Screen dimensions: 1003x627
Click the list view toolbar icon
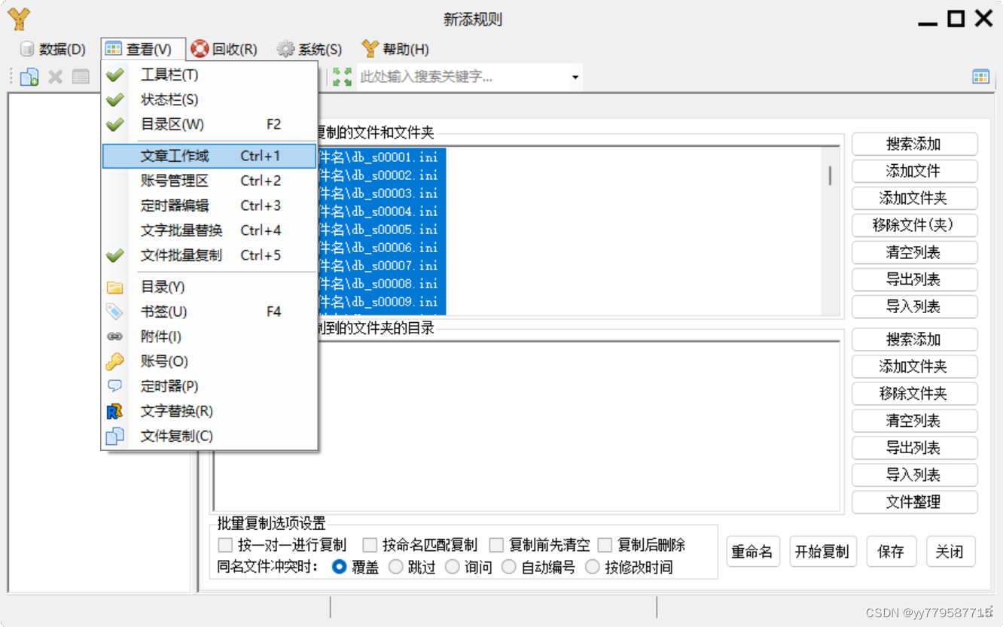click(x=81, y=76)
